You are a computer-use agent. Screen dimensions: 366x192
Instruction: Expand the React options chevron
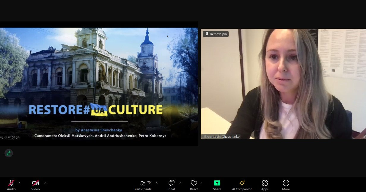pos(201,183)
